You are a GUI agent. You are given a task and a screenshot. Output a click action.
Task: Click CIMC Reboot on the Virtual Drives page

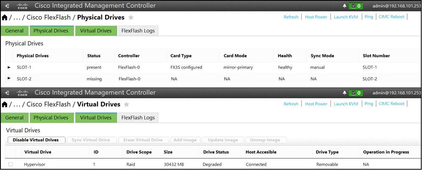(x=391, y=103)
